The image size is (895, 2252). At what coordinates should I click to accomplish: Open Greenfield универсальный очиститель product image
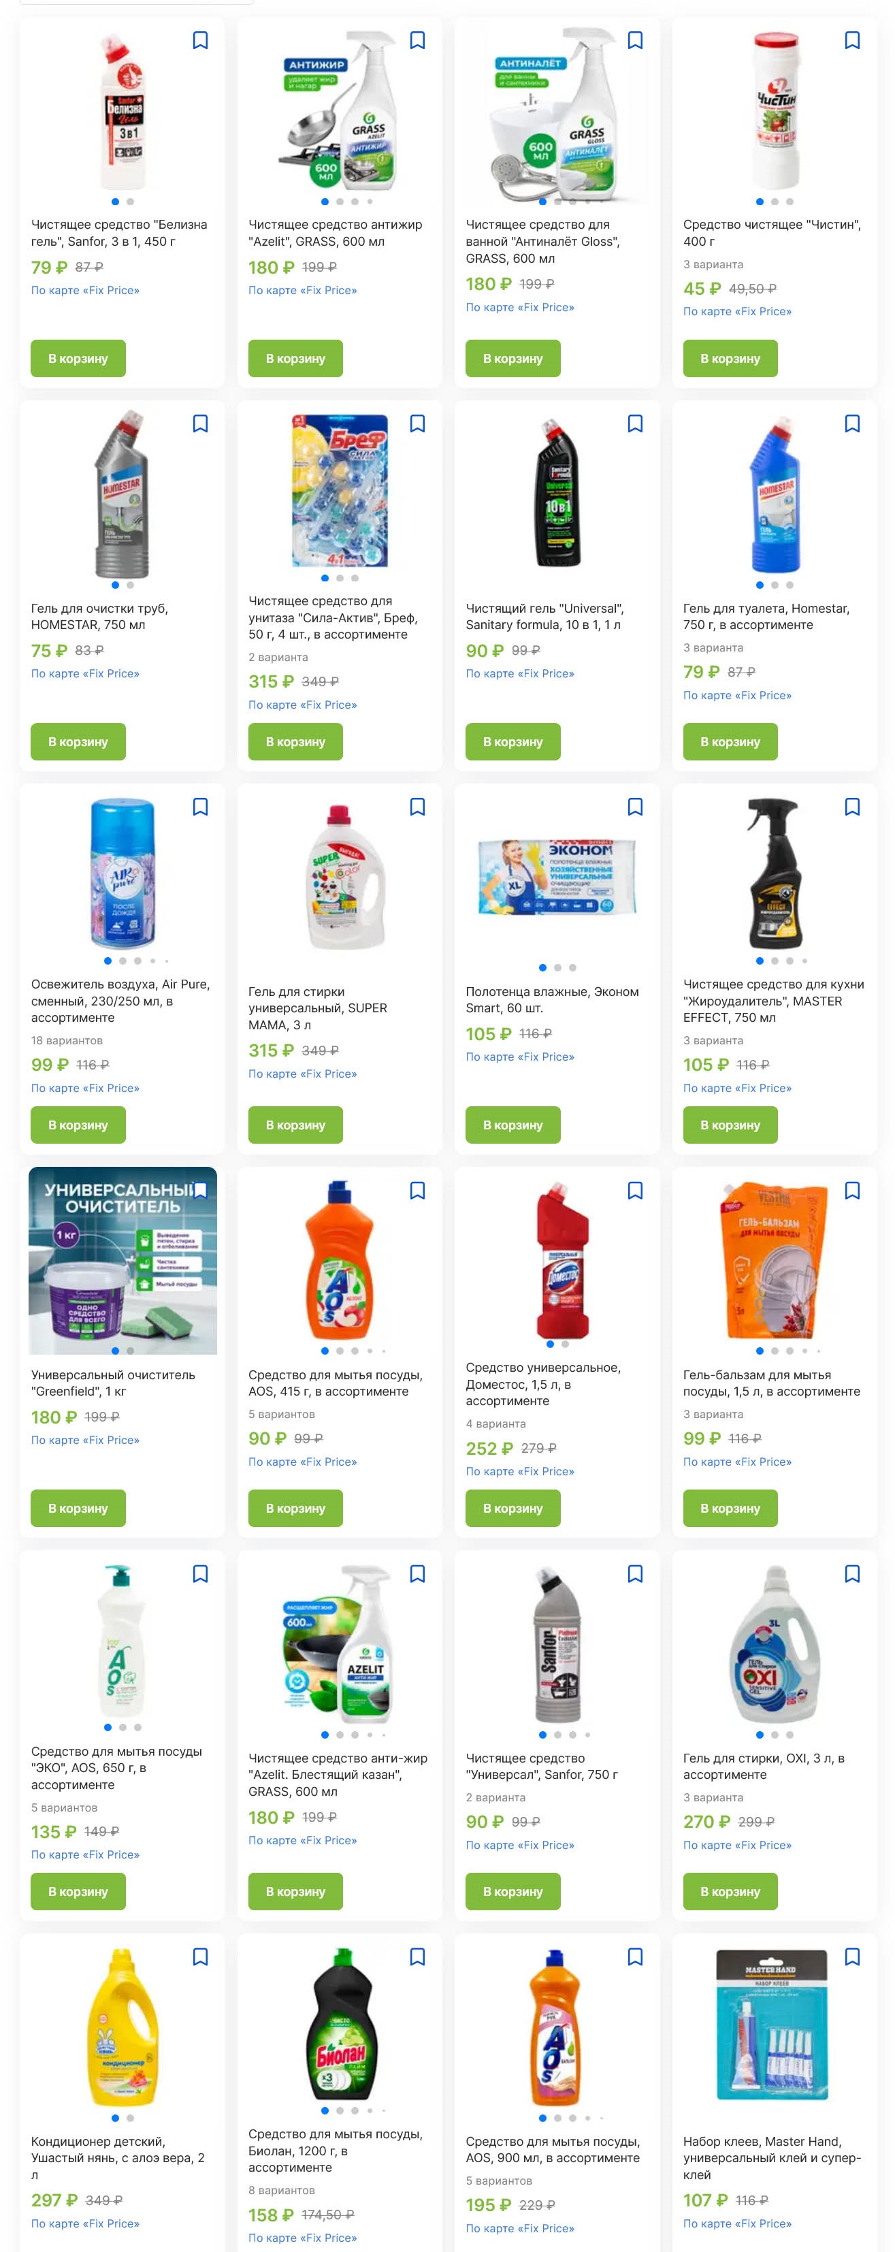[x=123, y=1261]
